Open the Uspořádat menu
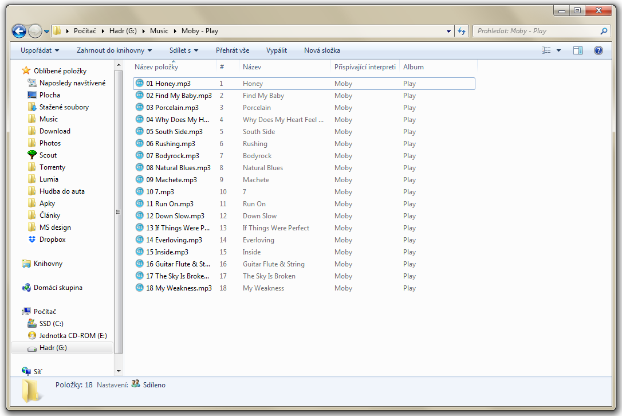The image size is (622, 416). [40, 50]
